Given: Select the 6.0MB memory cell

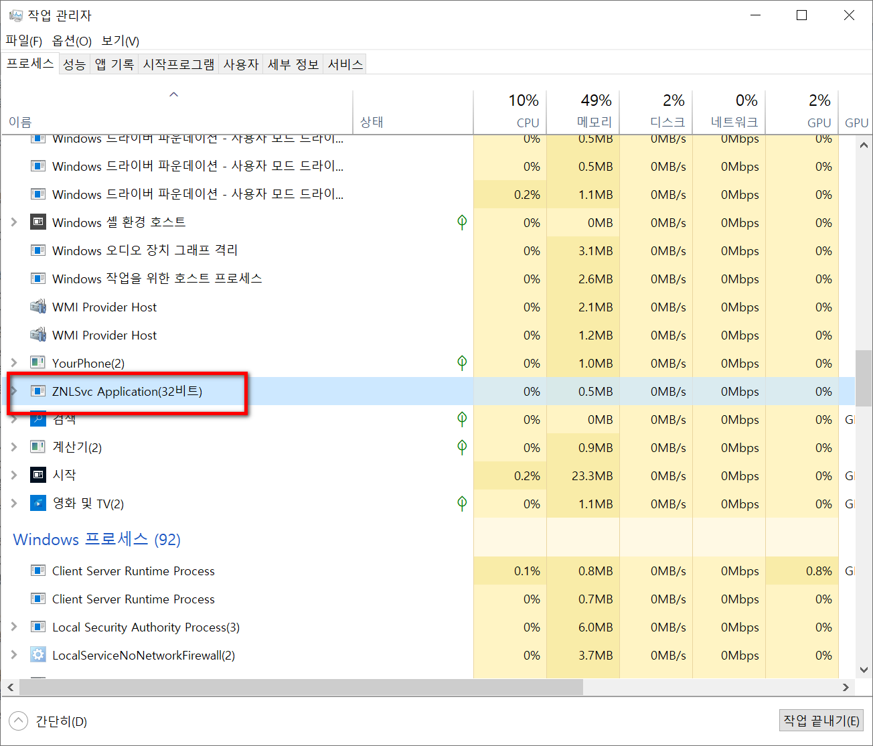Looking at the screenshot, I should pyautogui.click(x=583, y=627).
